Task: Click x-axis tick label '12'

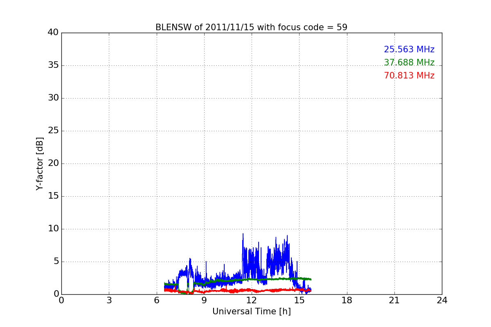Action: point(252,300)
